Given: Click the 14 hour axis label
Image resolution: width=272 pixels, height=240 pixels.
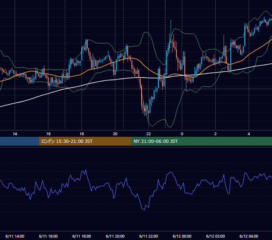Looking at the screenshot, I should (x=15, y=134).
